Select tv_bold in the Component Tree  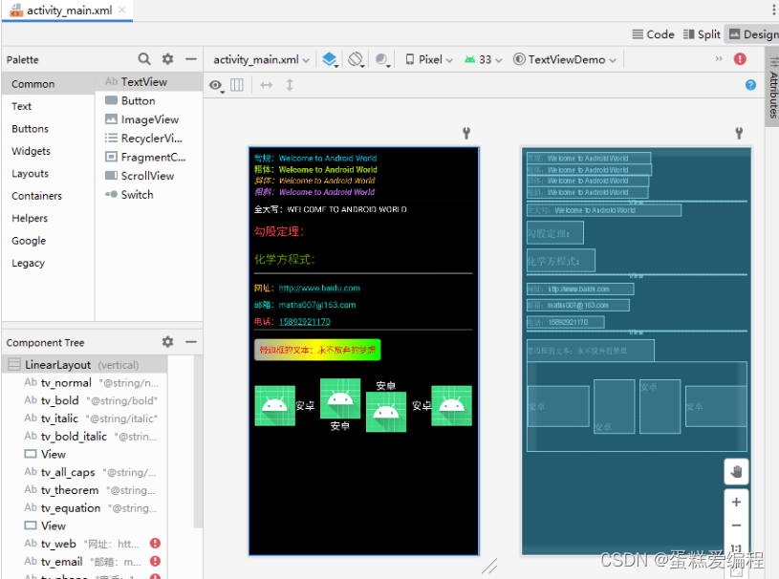click(60, 401)
